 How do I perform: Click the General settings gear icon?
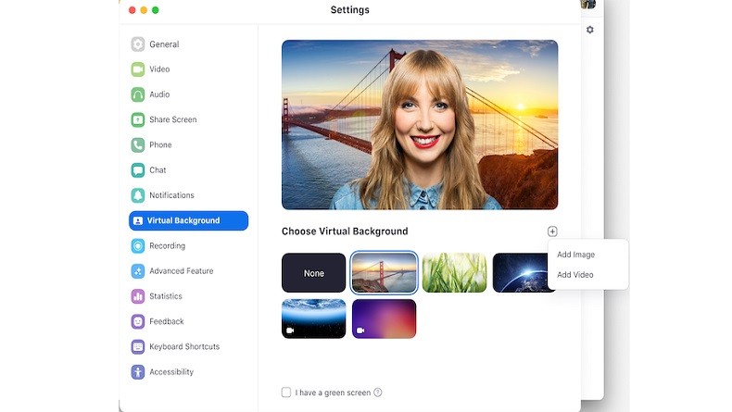coord(138,44)
